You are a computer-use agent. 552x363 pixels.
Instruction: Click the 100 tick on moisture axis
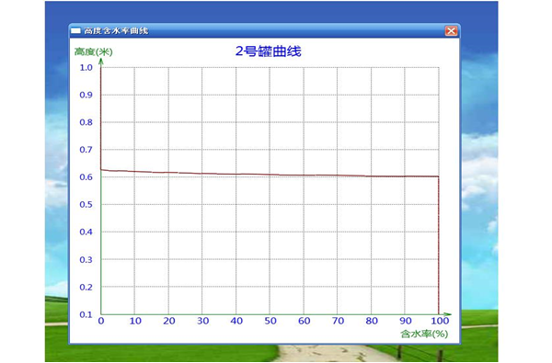[x=440, y=321]
